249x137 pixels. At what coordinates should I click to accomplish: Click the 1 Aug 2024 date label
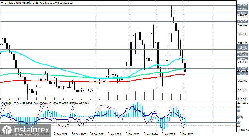(x=151, y=134)
